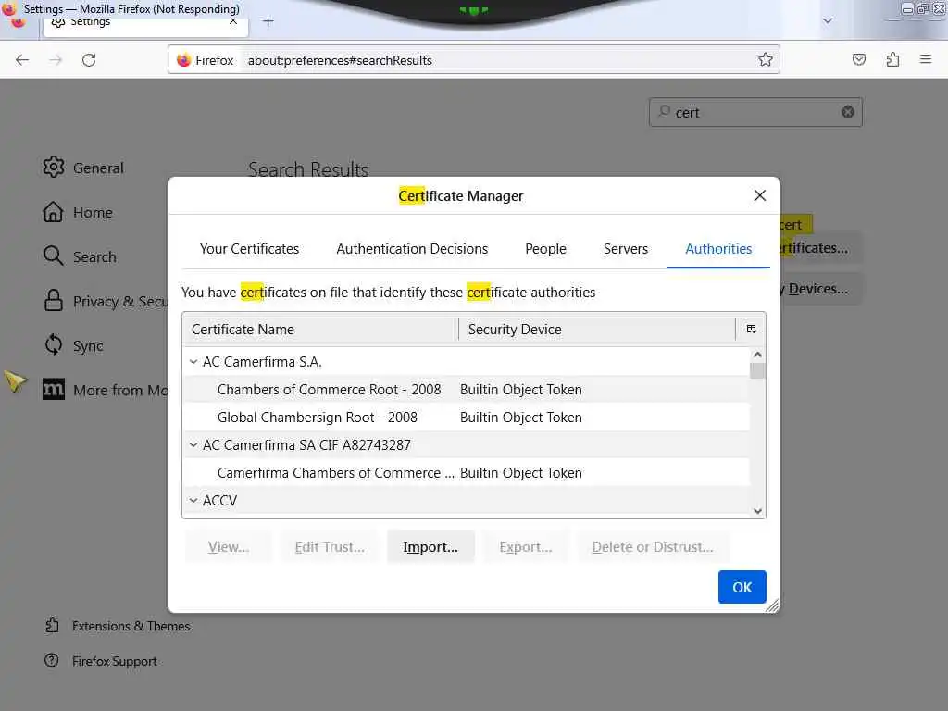Open the Firefox application menu

click(926, 59)
